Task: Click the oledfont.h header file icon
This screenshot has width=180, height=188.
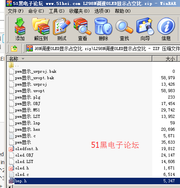Action: pos(11,149)
